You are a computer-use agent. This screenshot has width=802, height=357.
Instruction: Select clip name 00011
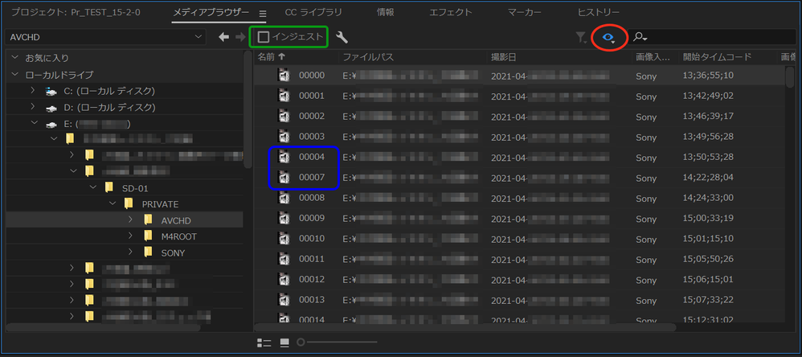(312, 260)
